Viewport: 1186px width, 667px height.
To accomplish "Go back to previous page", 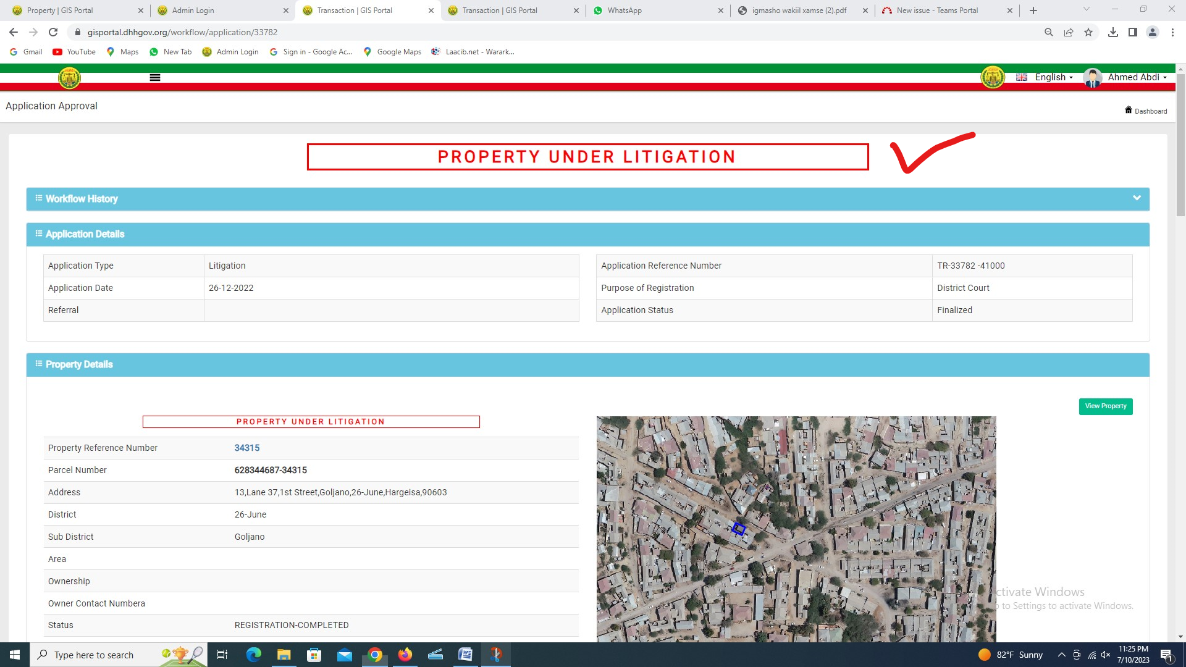I will (x=14, y=32).
